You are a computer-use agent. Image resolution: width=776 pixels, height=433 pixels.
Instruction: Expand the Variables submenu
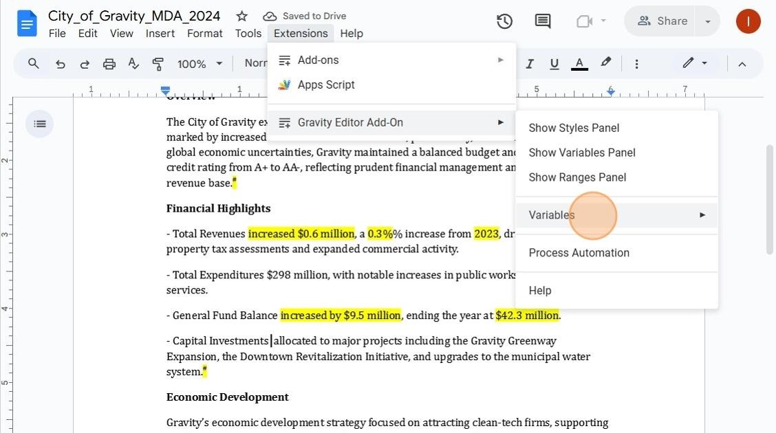point(616,215)
